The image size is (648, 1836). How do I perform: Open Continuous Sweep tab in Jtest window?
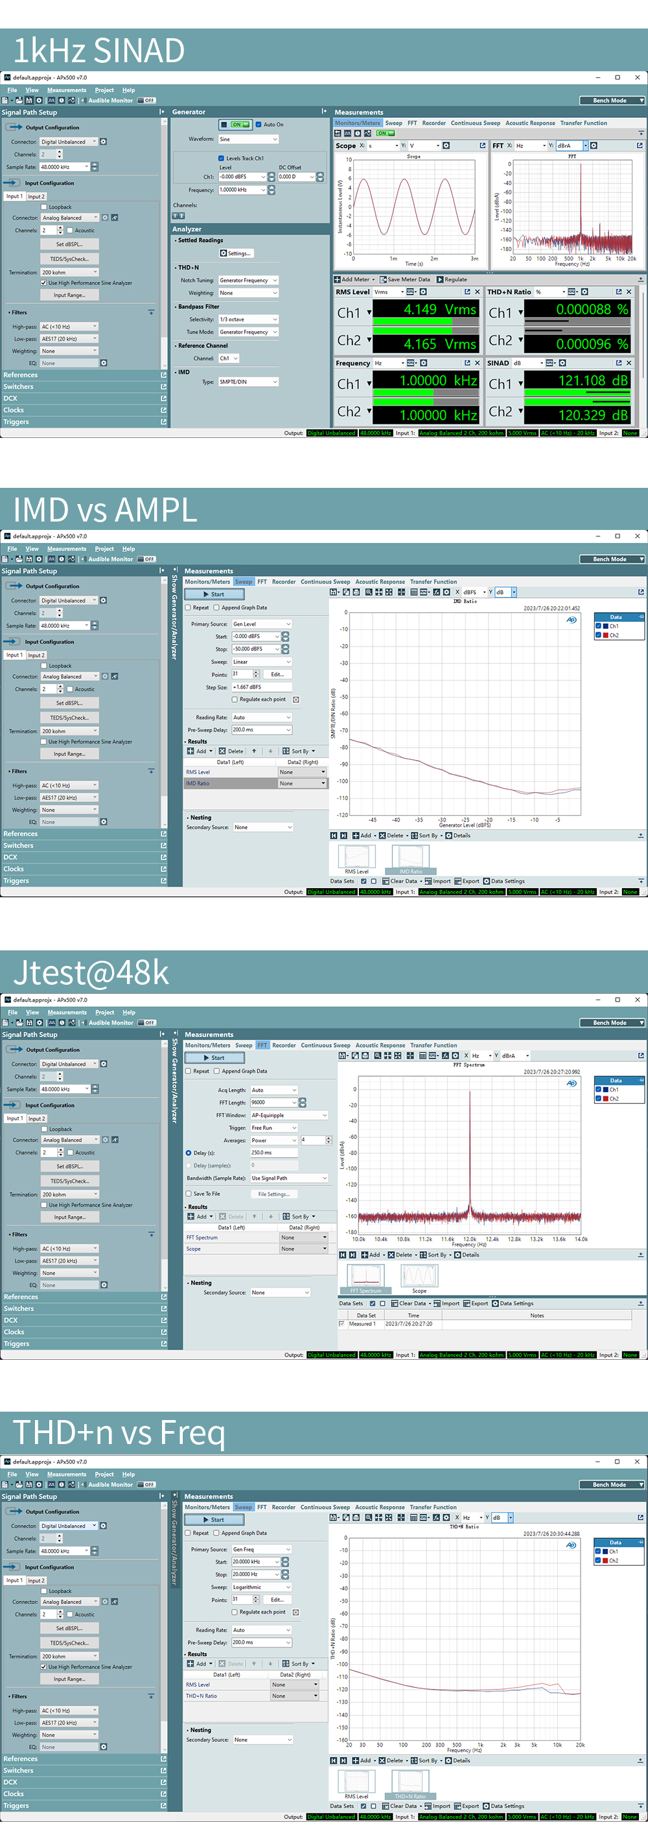point(325,1046)
